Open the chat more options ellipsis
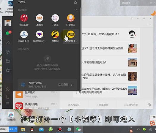This screenshot has height=133, width=156. tap(149, 24)
